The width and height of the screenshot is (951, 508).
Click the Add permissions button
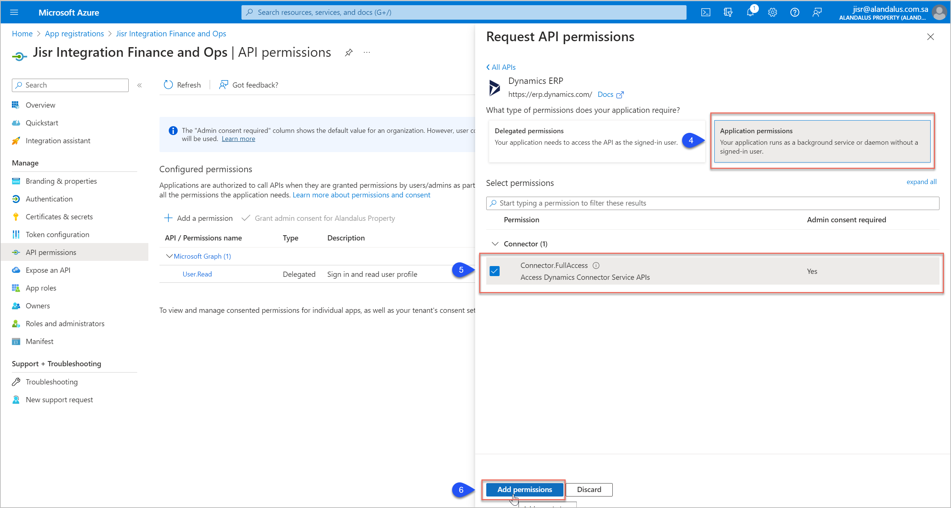click(524, 489)
